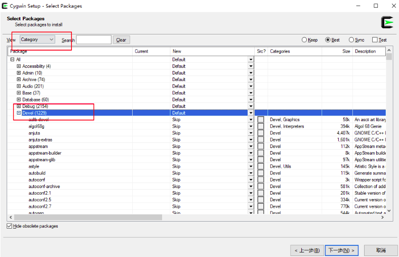Viewport: 399px width, 257px height.
Task: Cancel setup with the 取消 button
Action: click(x=381, y=250)
